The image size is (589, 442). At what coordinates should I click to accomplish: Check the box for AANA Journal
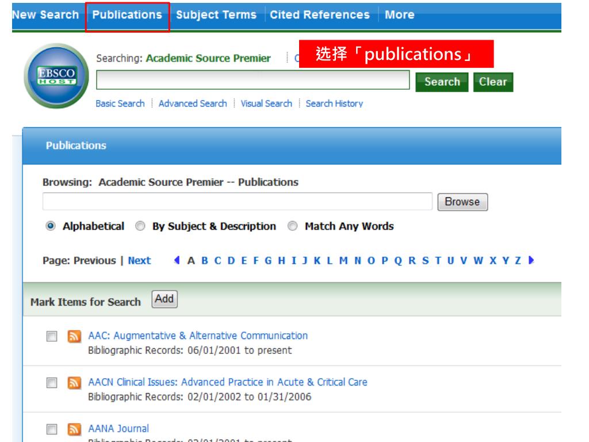click(52, 429)
